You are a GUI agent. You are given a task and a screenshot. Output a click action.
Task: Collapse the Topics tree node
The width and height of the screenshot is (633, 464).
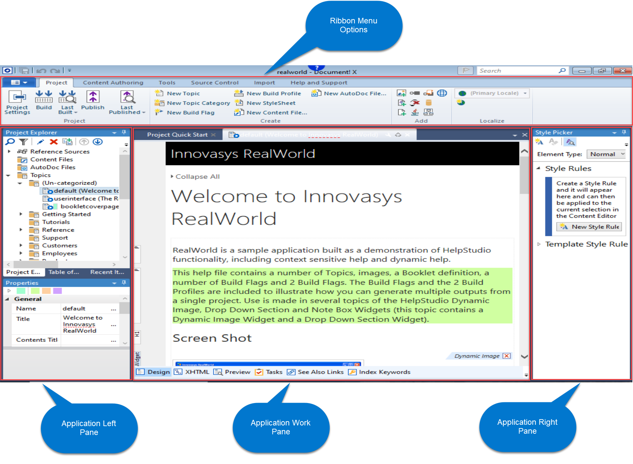tap(8, 175)
